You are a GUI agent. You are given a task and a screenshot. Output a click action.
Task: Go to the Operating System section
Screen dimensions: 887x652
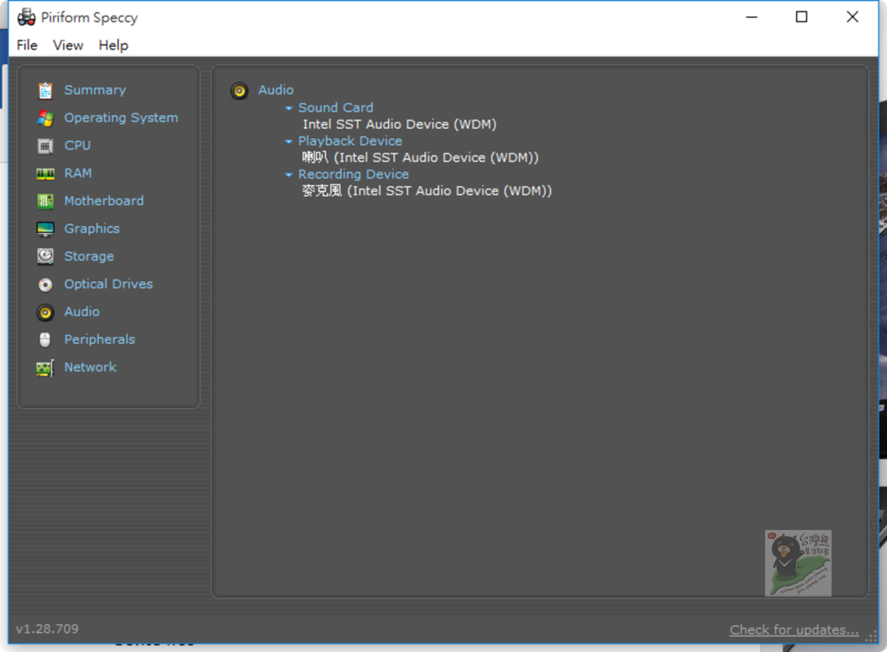(121, 118)
